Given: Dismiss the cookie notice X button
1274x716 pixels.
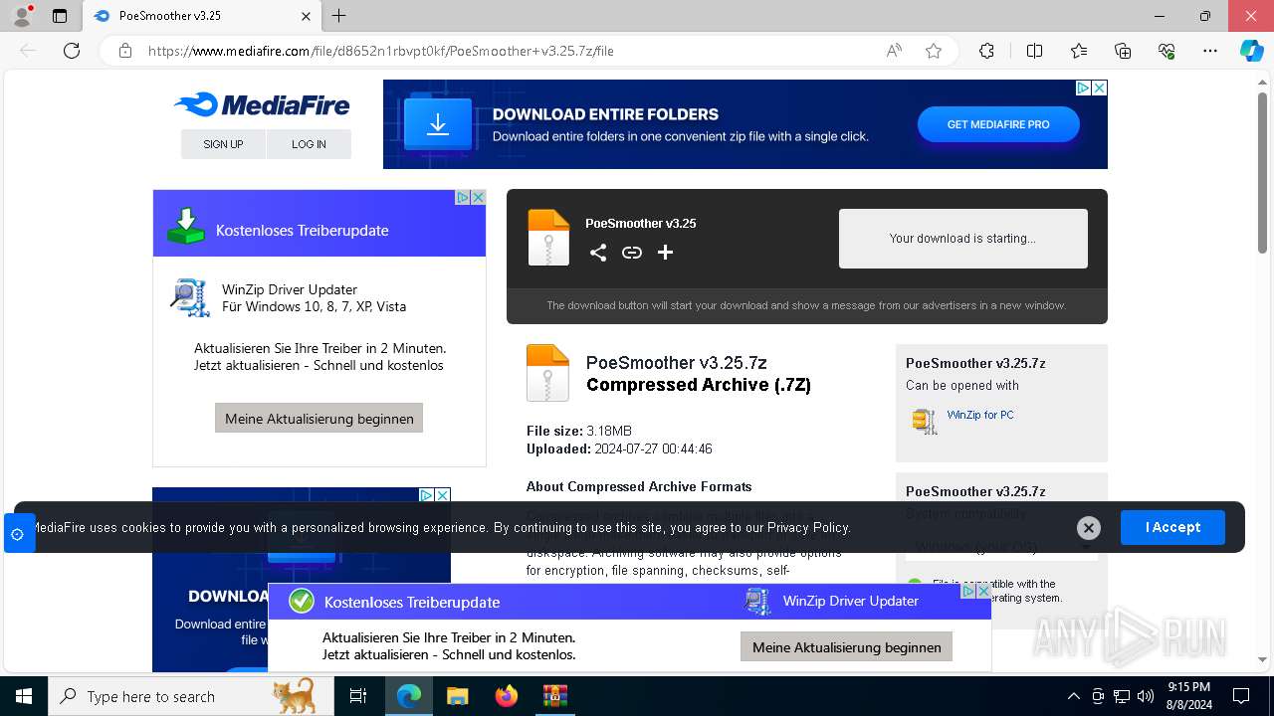Looking at the screenshot, I should [1089, 528].
